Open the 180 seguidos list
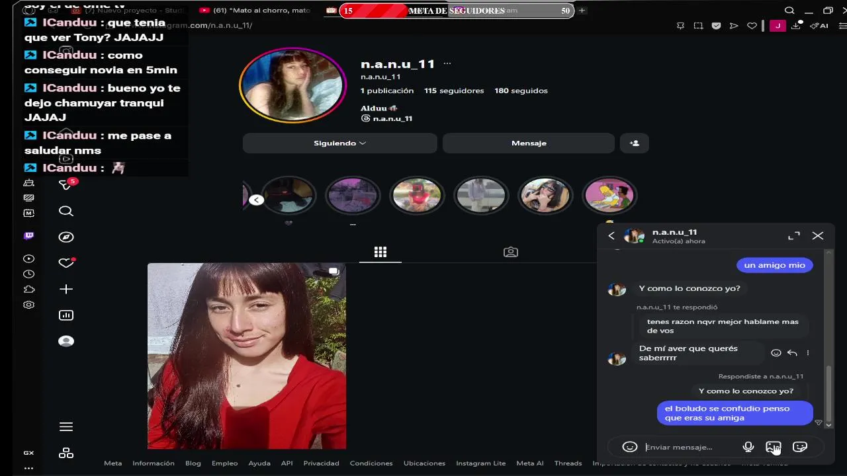This screenshot has height=476, width=847. coord(521,91)
